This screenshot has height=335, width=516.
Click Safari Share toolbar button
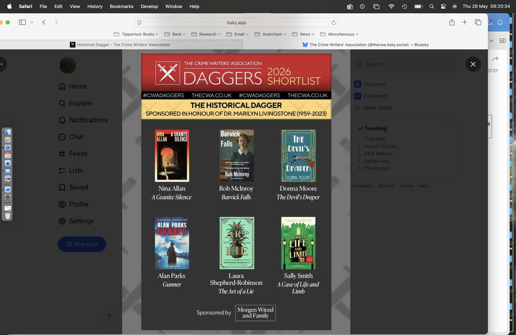pyautogui.click(x=452, y=22)
